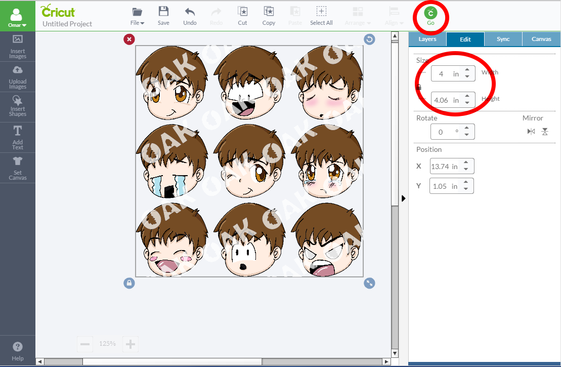Image resolution: width=561 pixels, height=367 pixels.
Task: Open the Set Canvas tool
Action: [18, 168]
